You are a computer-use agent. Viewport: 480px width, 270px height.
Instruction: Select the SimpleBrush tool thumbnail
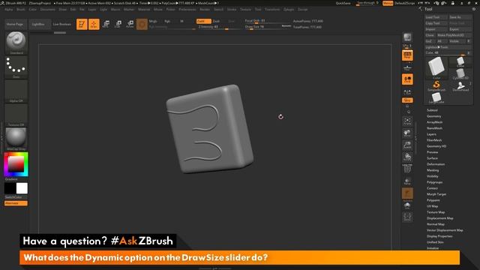(x=436, y=86)
